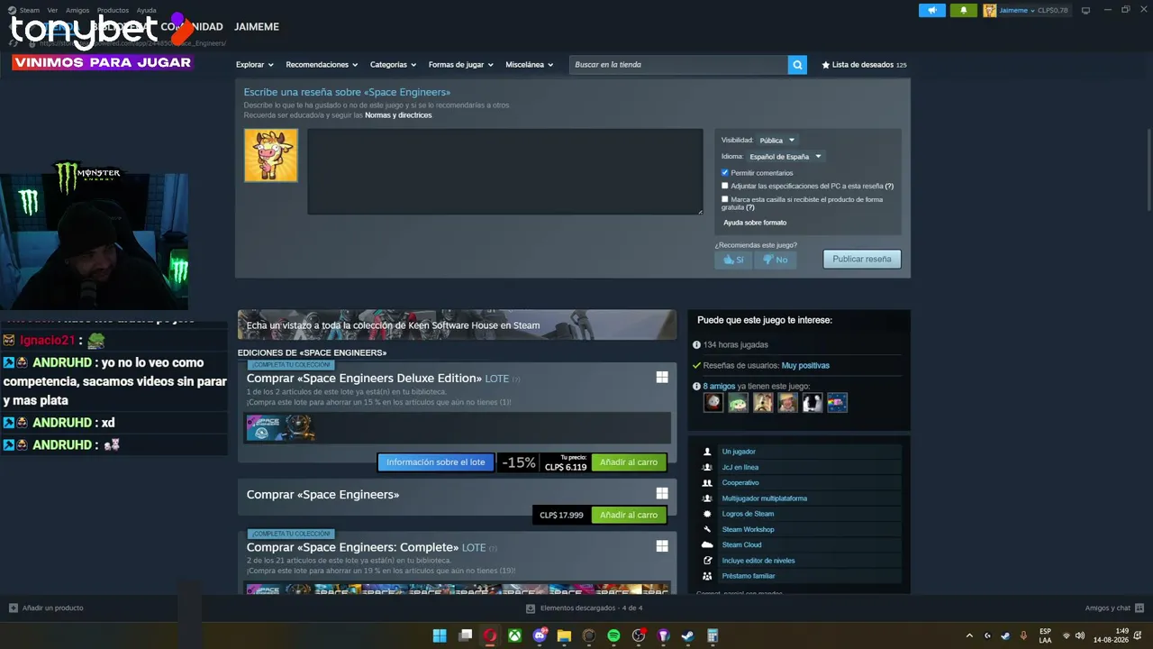Recommend the game with the Sí thumbs-up
Screen dimensions: 1153x649
(733, 260)
